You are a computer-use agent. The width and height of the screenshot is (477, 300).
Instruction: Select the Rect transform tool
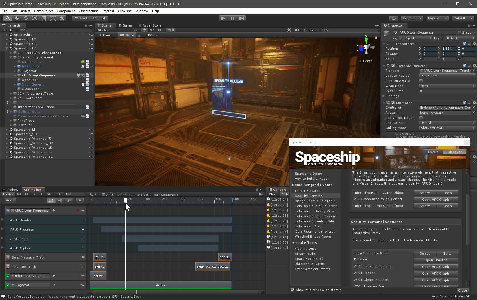(44, 18)
